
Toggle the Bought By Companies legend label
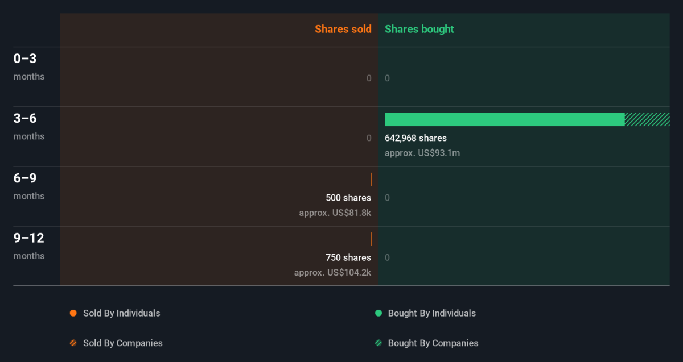pos(433,343)
